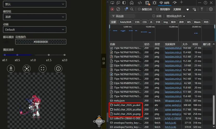
Task: Filter requests by Fetch/XHR
Action: tap(126, 22)
